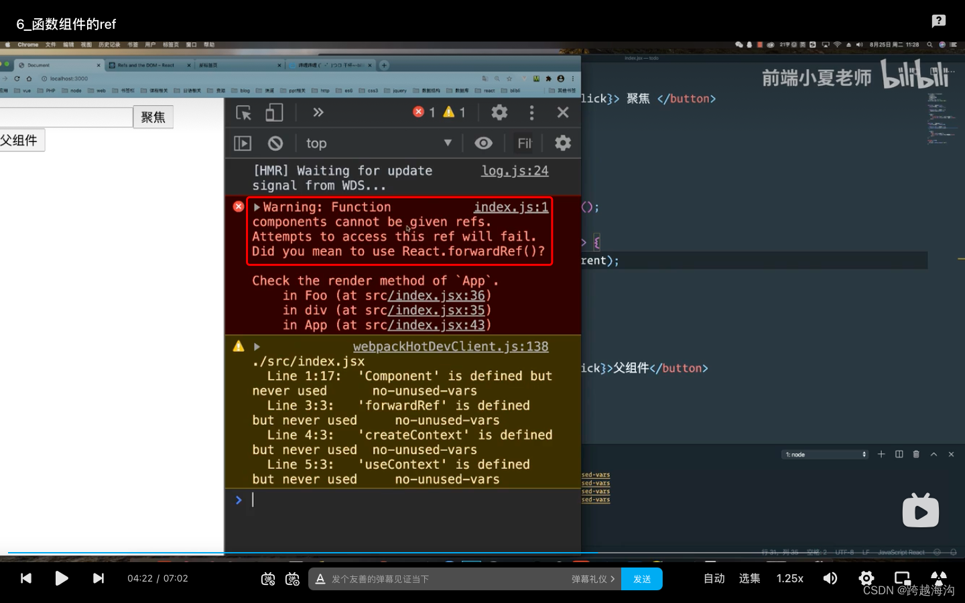This screenshot has width=965, height=603.
Task: Add a new terminal with plus icon
Action: click(881, 454)
